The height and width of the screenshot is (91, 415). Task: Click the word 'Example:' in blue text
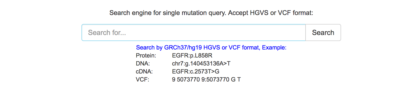tap(274, 47)
